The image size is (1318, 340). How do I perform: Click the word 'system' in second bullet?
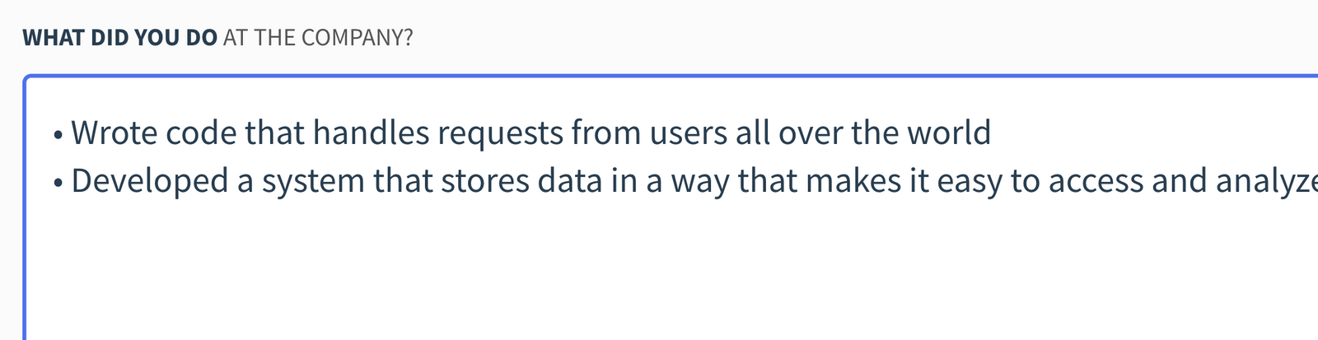point(312,181)
